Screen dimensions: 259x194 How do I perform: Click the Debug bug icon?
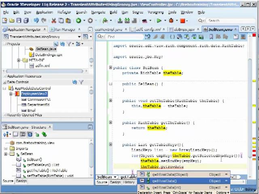pyautogui.click(x=171, y=21)
